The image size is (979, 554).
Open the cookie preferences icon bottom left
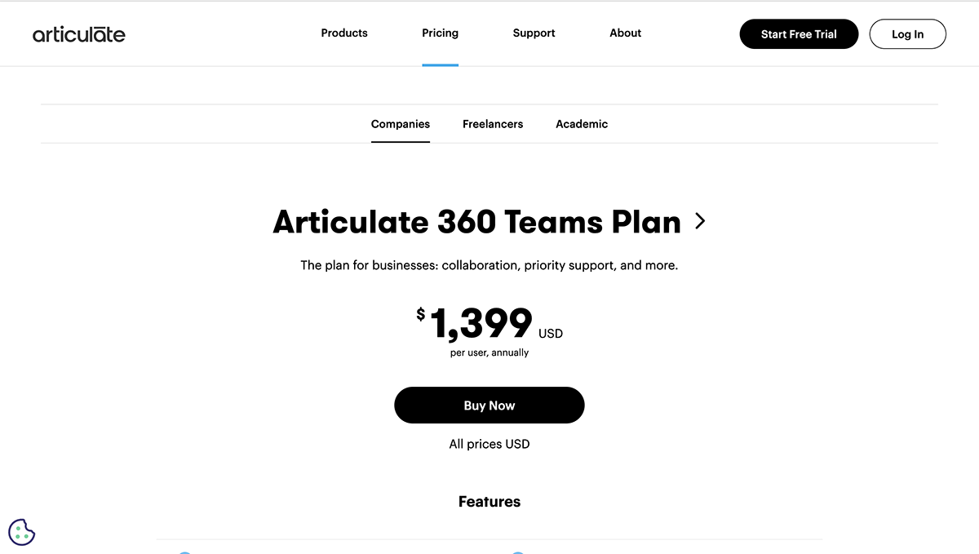tap(21, 532)
